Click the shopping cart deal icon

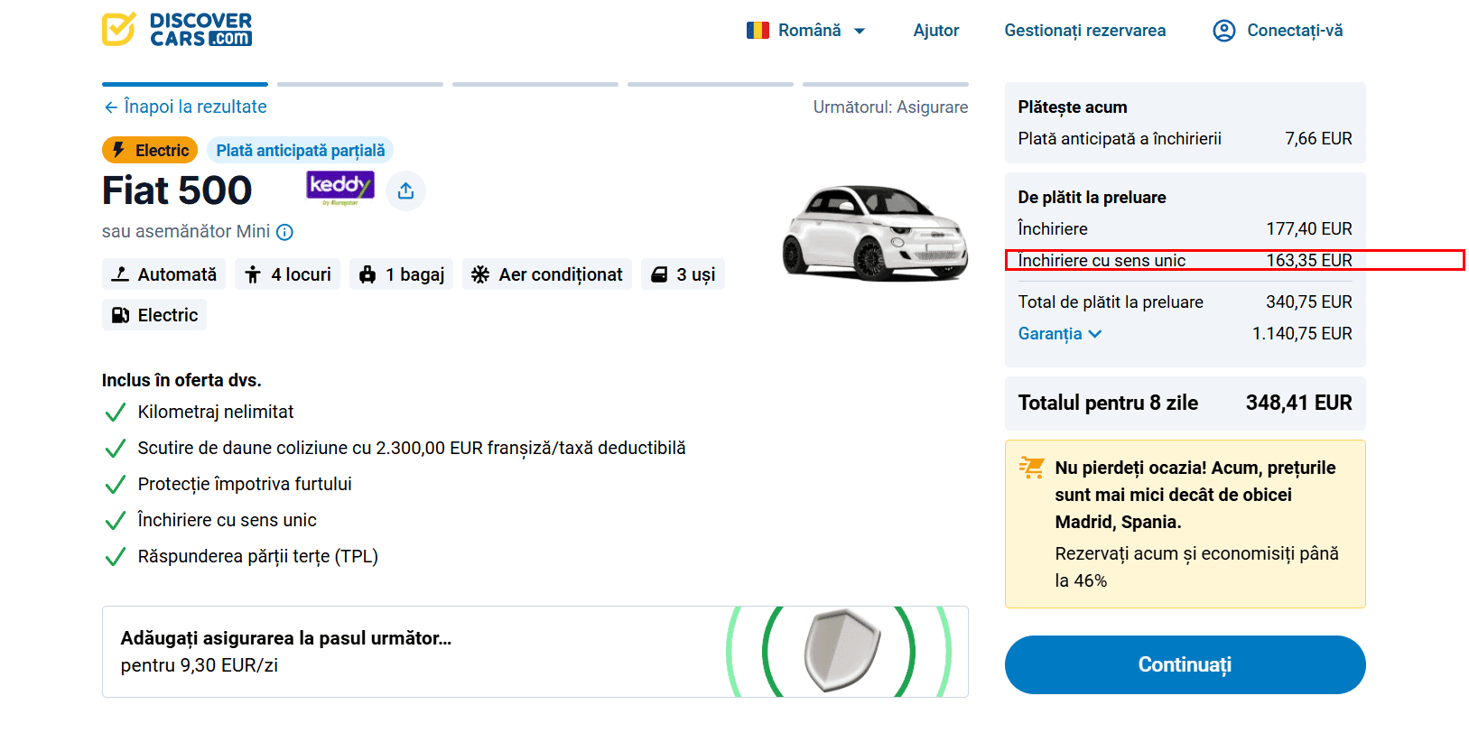tap(1031, 468)
